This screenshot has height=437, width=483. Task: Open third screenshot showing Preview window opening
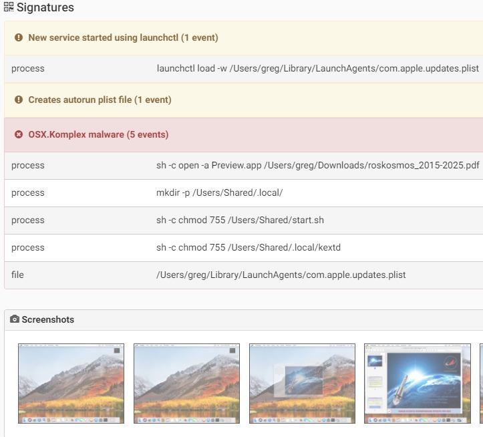pyautogui.click(x=302, y=384)
